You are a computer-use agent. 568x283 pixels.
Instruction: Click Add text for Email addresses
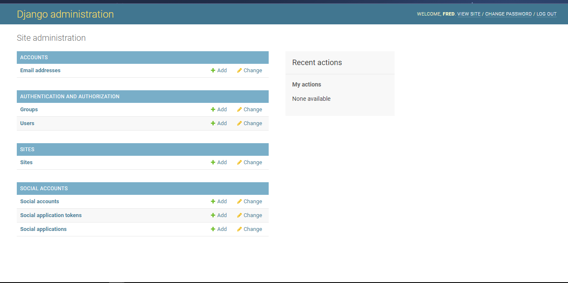click(222, 71)
